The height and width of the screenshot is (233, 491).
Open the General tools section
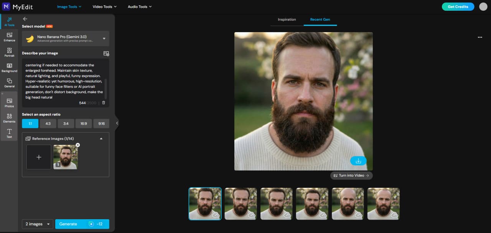(9, 83)
